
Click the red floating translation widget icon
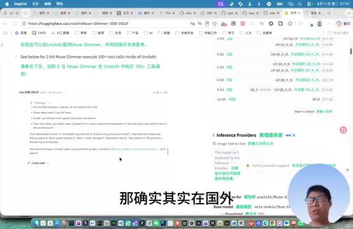click(343, 130)
